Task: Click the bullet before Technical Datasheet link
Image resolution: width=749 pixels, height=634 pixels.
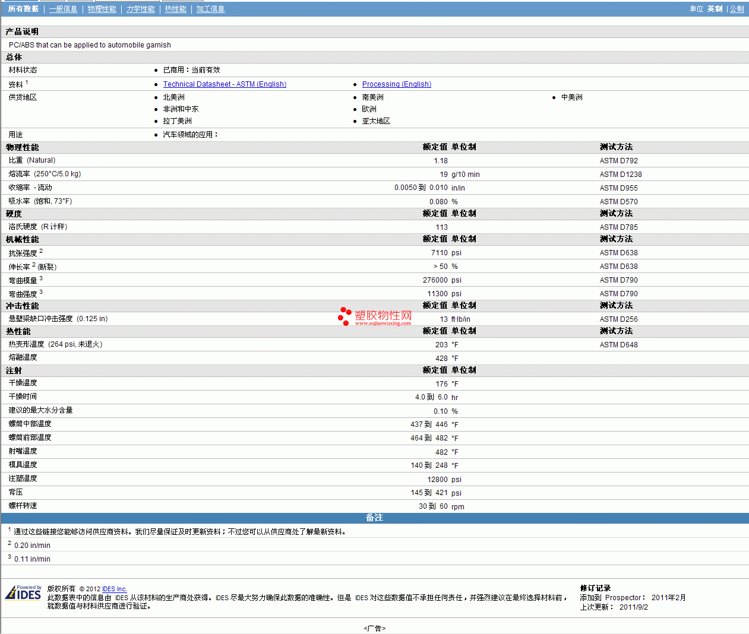Action: point(156,85)
